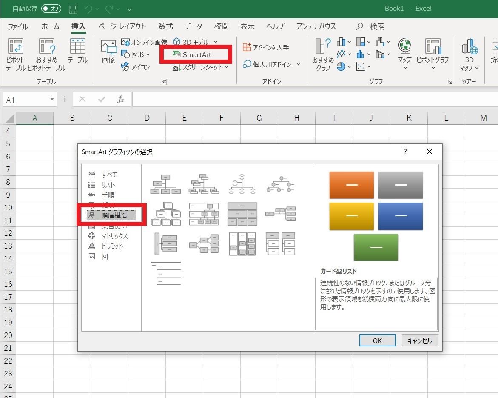Switch to the 表示 tab
Viewport: 498px width, 398px height.
click(248, 26)
